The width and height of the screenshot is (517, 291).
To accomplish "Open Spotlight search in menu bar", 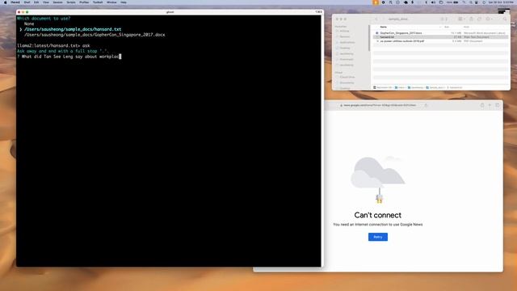I will click(470, 2).
